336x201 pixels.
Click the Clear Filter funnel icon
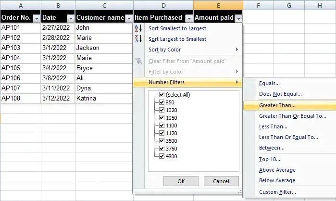point(138,61)
